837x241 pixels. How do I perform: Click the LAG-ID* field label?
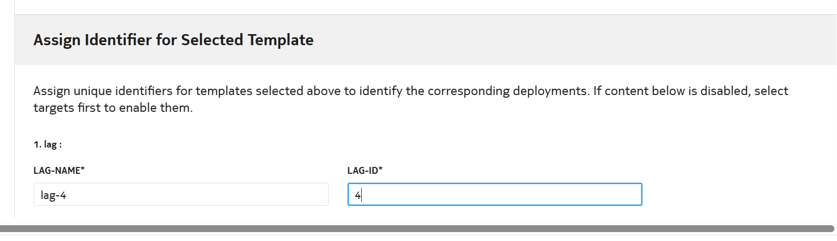(x=365, y=171)
